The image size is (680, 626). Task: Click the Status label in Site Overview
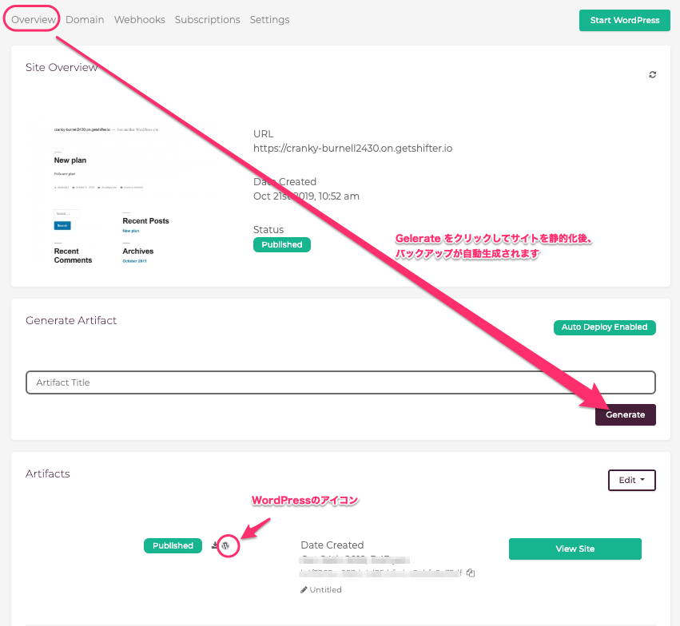268,230
